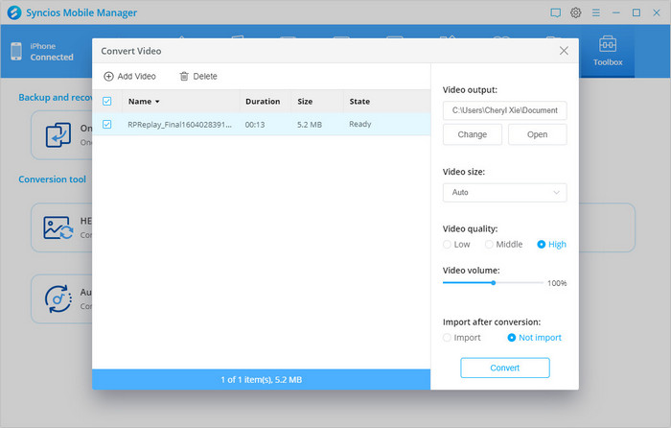Image resolution: width=671 pixels, height=428 pixels.
Task: Click the HEIC converter tool icon
Action: click(x=57, y=227)
